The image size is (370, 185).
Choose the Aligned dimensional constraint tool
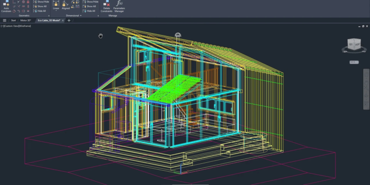(x=66, y=5)
